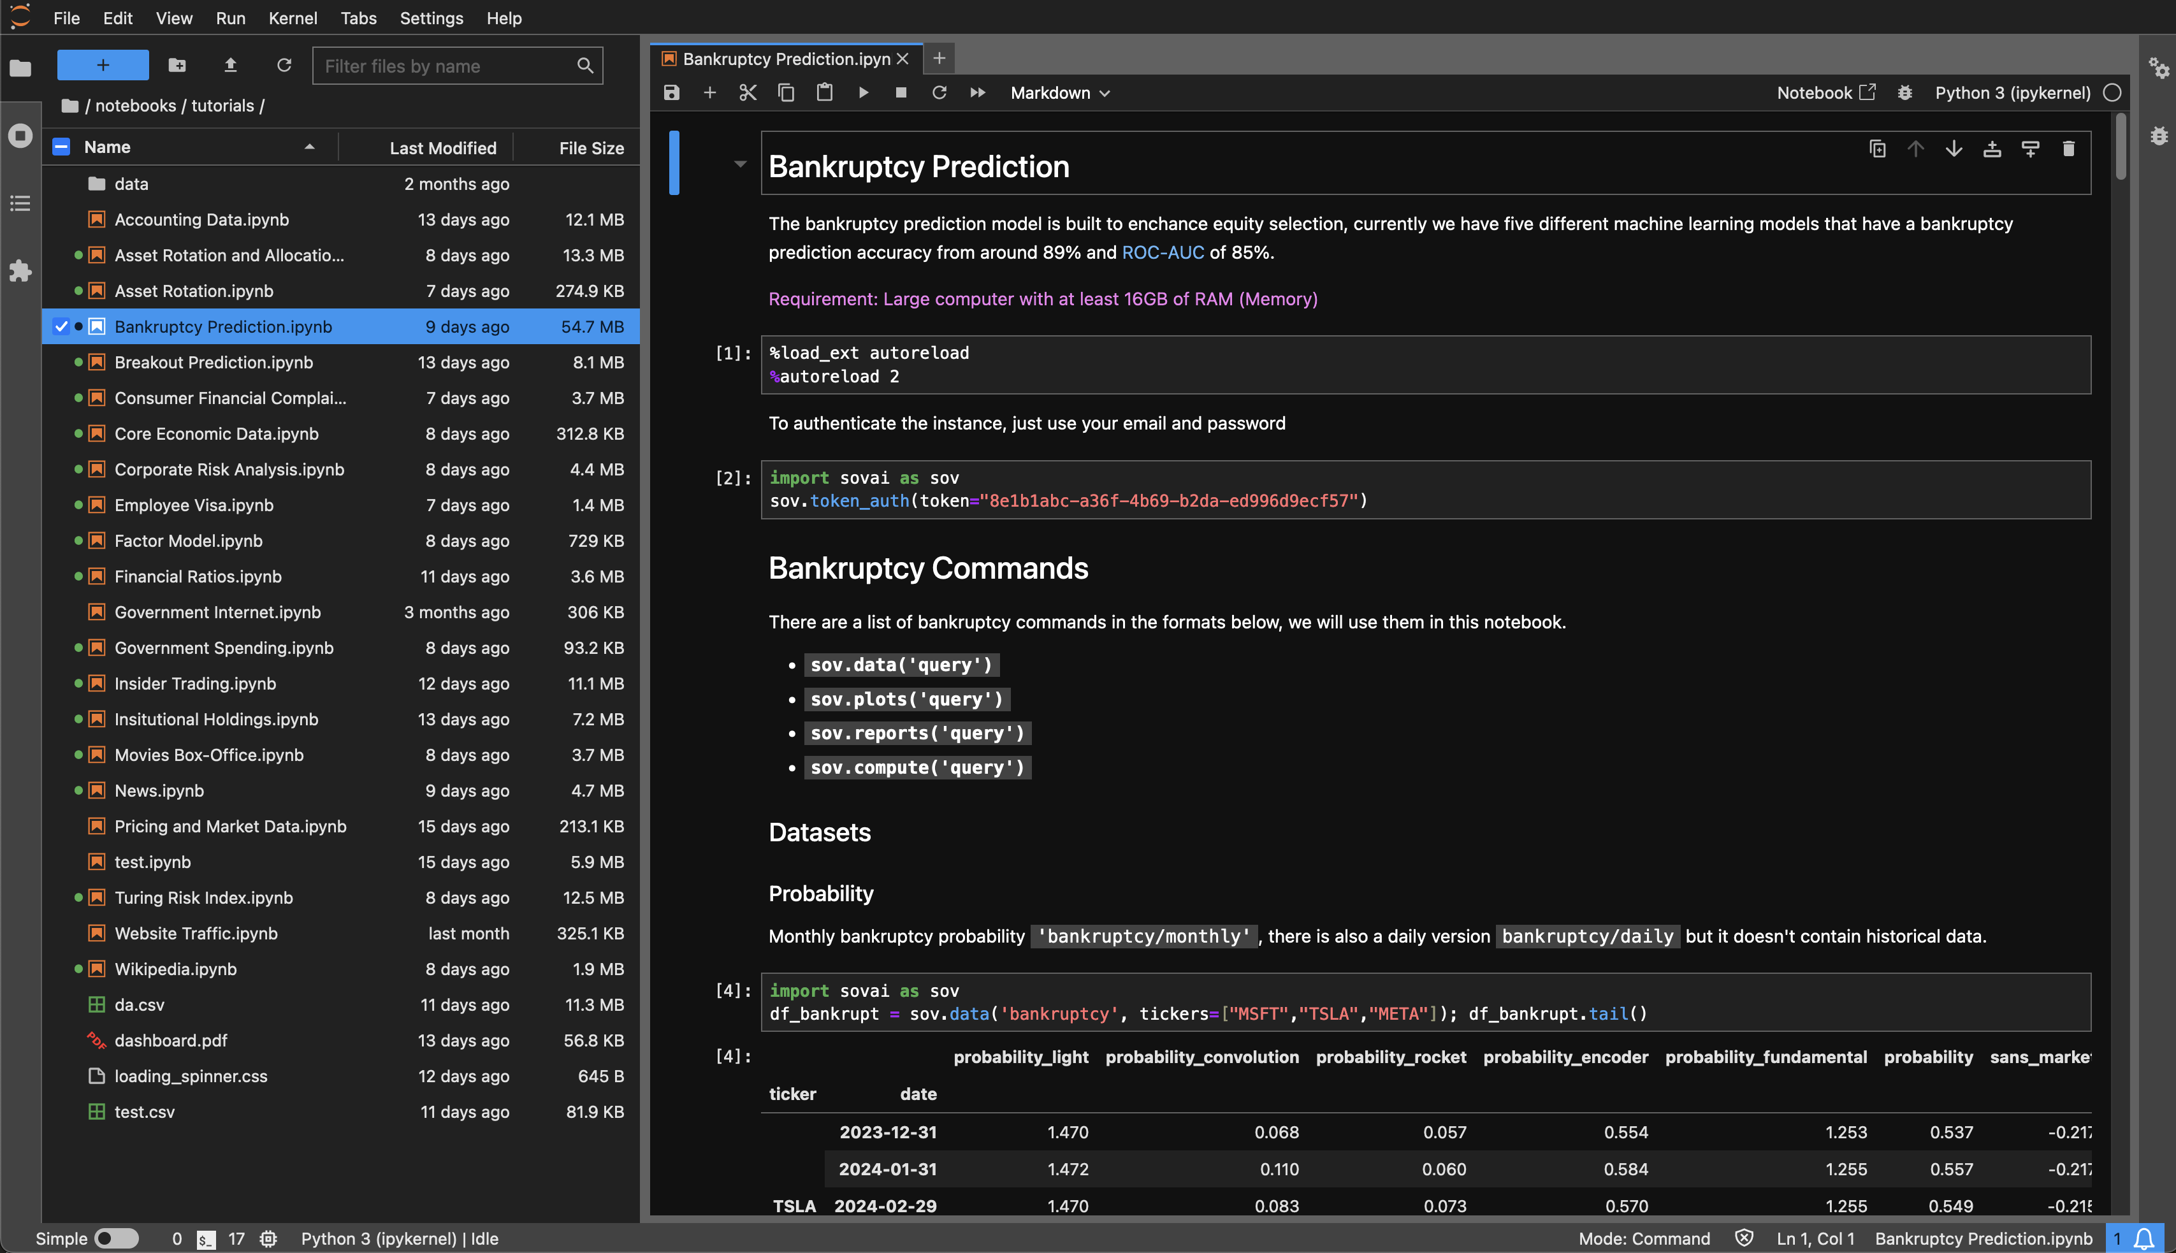
Task: Open the Settings menu
Action: [x=431, y=18]
